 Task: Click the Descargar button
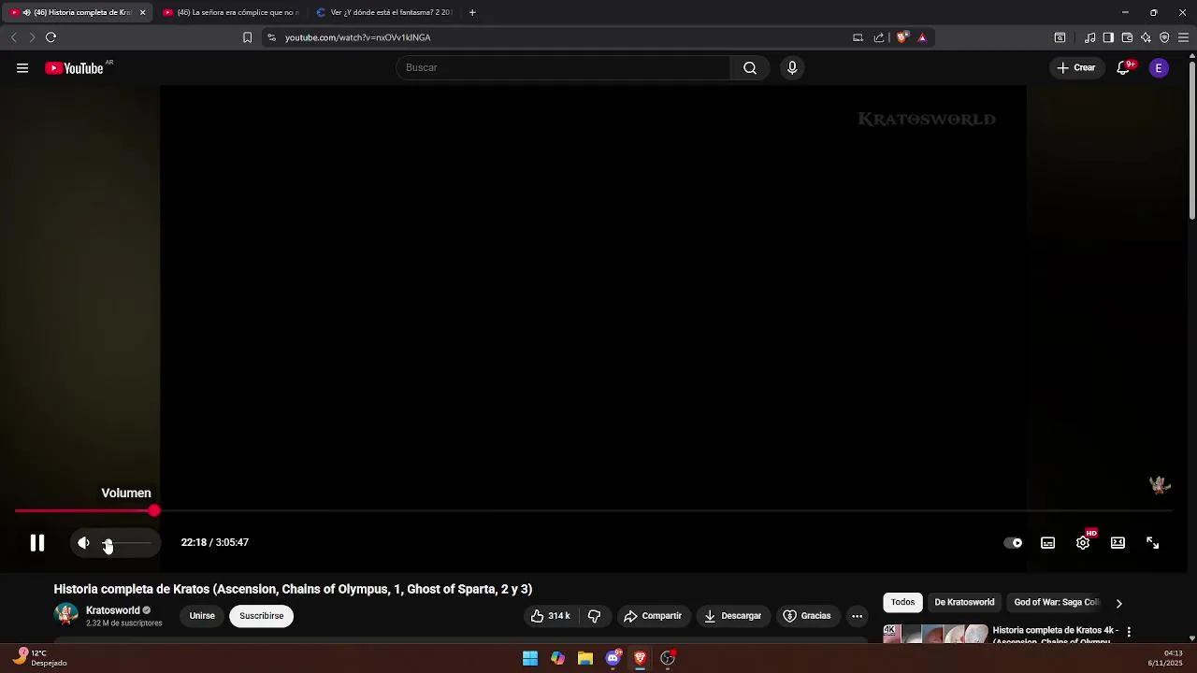click(x=732, y=616)
